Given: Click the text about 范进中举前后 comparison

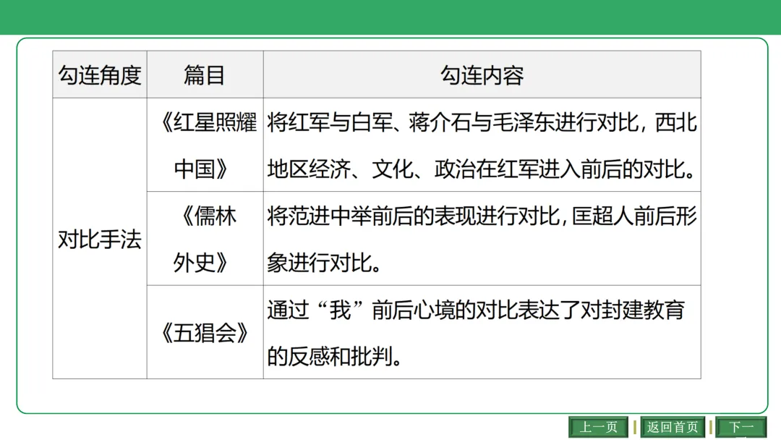Looking at the screenshot, I should [x=482, y=239].
